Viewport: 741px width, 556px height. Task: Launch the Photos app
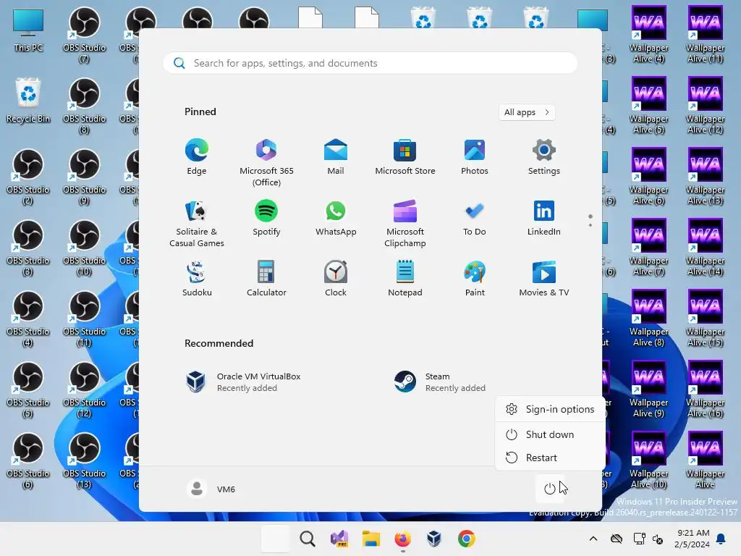475,157
